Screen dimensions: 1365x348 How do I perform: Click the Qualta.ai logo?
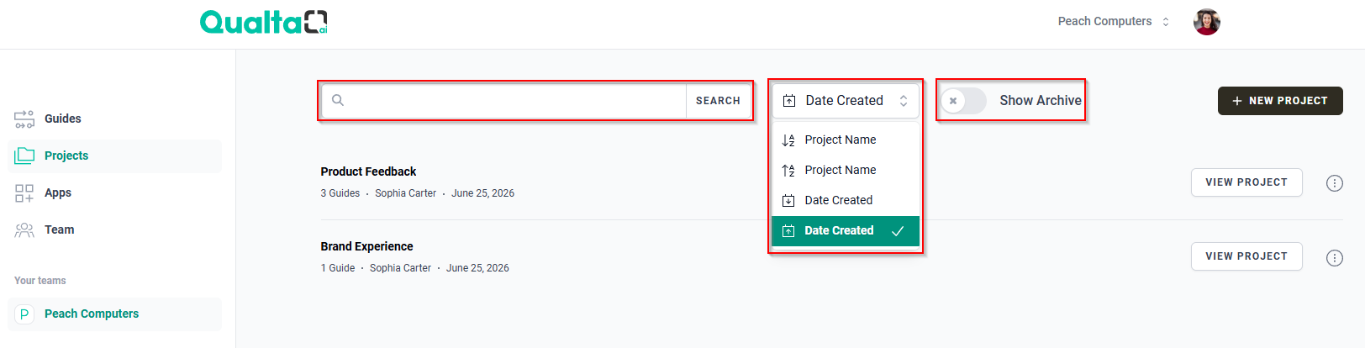263,22
